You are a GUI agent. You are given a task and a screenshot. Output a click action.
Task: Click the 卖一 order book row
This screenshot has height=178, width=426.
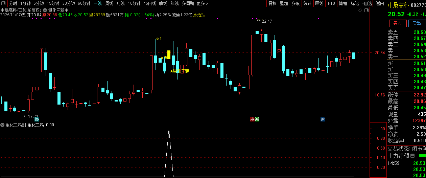coord(406,57)
